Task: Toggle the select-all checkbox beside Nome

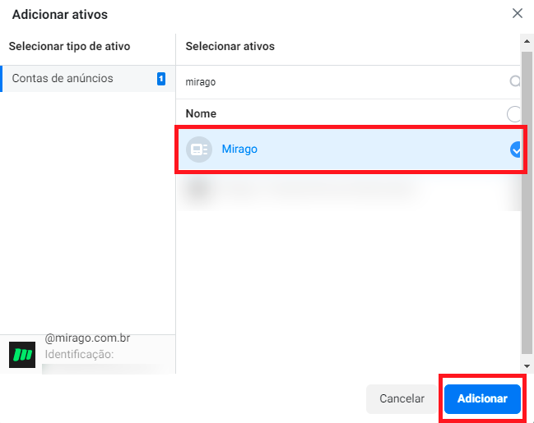Action: (x=513, y=114)
